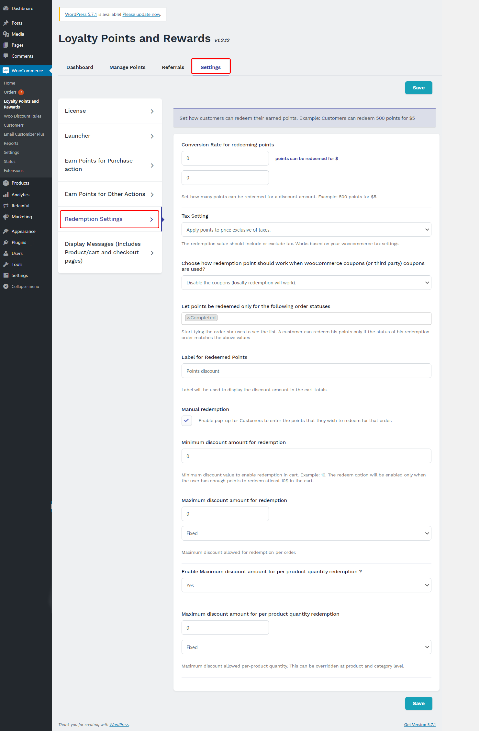The height and width of the screenshot is (731, 479).
Task: Click the Collapse menu arrow icon
Action: coord(6,286)
